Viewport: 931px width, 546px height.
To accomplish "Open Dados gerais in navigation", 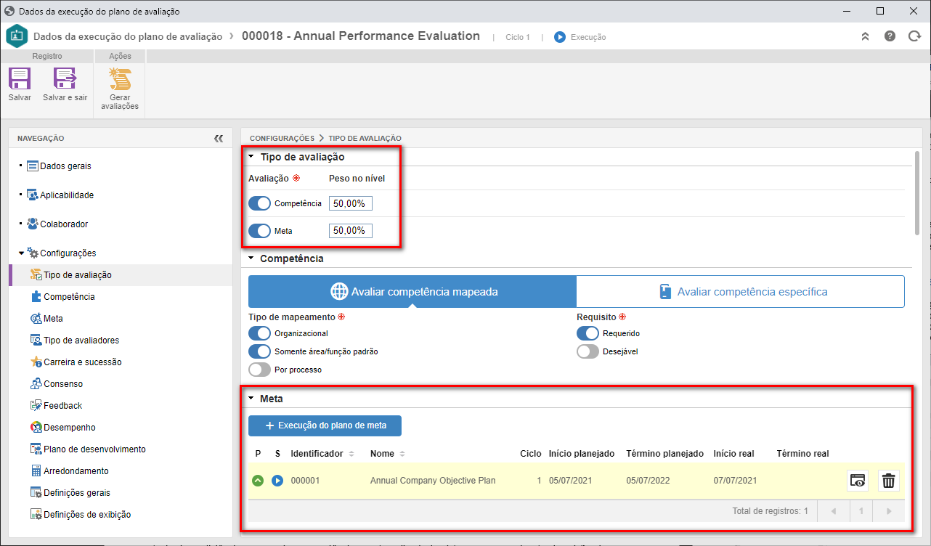I will pyautogui.click(x=65, y=166).
